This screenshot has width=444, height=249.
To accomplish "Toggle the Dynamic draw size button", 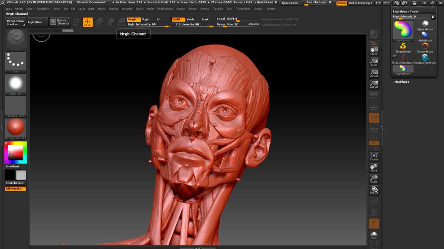I will (254, 24).
